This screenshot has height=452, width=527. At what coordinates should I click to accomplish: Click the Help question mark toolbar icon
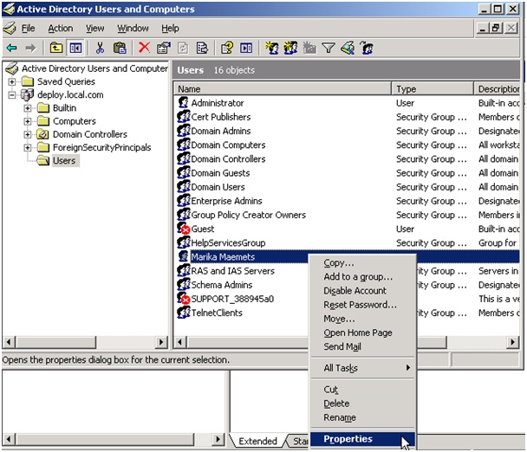[x=227, y=48]
